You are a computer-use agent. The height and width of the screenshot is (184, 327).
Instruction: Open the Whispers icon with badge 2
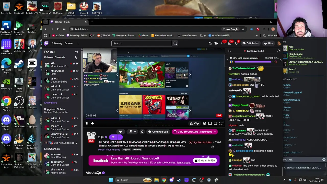[x=237, y=43]
